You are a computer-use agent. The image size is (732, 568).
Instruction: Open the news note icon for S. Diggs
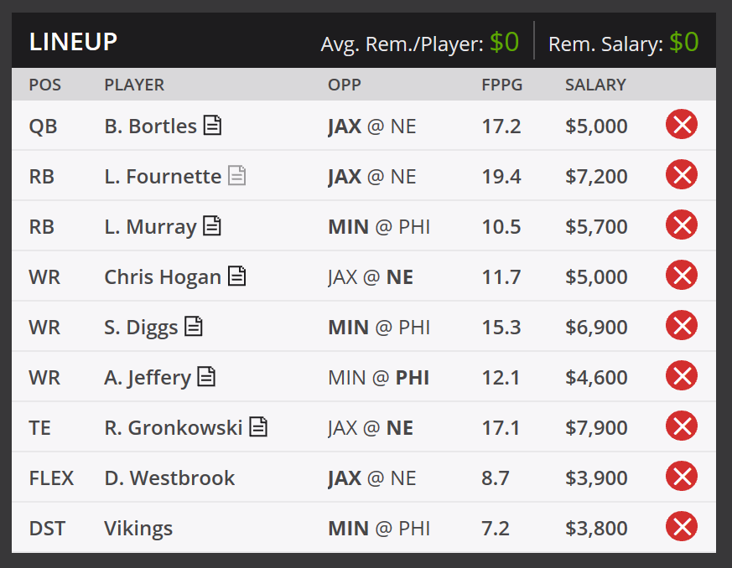pos(193,326)
